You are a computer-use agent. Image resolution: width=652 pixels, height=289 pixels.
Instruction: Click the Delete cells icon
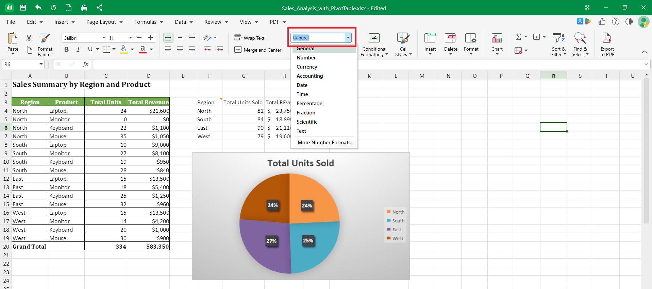(451, 38)
